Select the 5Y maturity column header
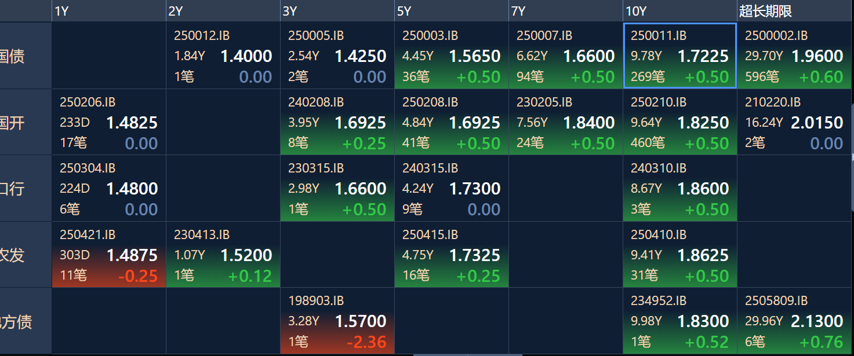 451,11
